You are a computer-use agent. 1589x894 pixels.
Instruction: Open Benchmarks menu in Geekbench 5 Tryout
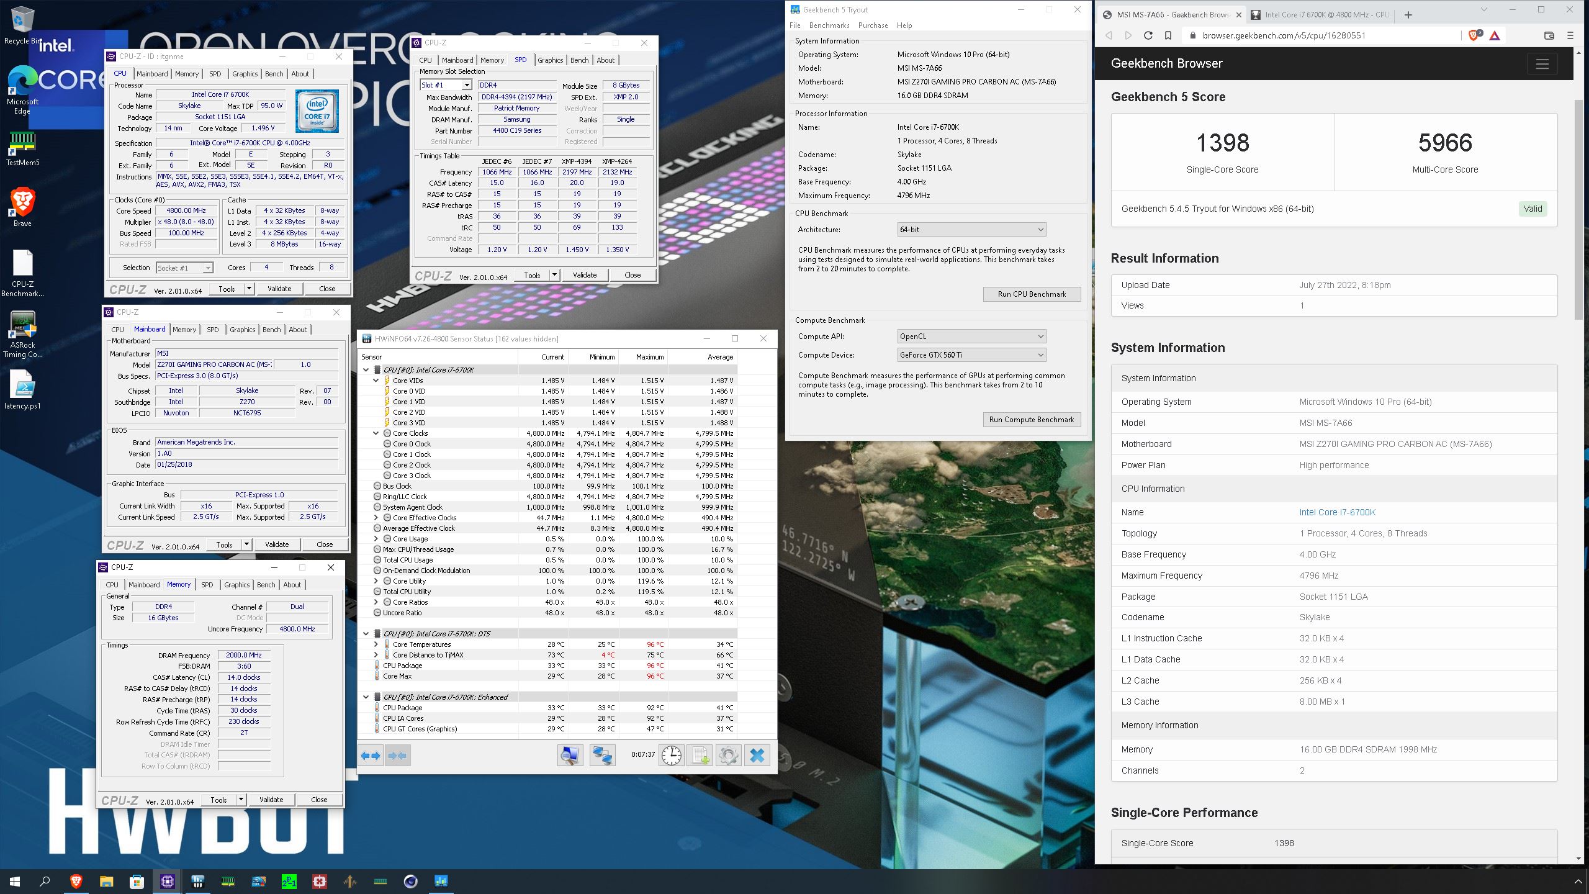[829, 25]
